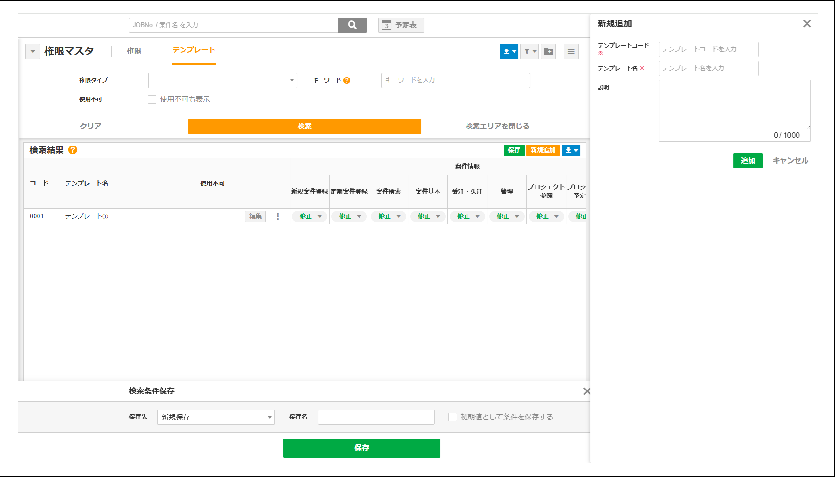This screenshot has height=478, width=836.
Task: Open the filter funnel icon menu
Action: (x=529, y=51)
